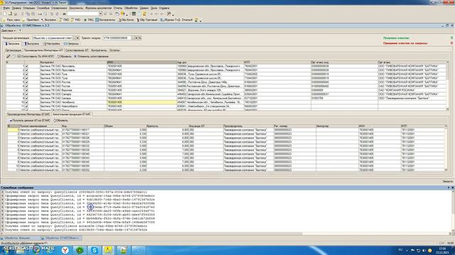The height and width of the screenshot is (255, 455).
Task: Click Получить данные АП из ЕГАИС button
Action: coord(30,120)
